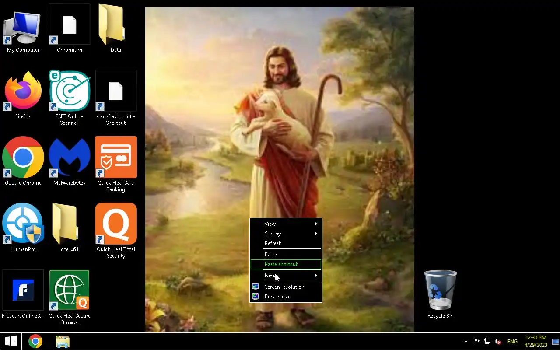This screenshot has width=560, height=350.
Task: Select the Data folder icon
Action: (116, 28)
